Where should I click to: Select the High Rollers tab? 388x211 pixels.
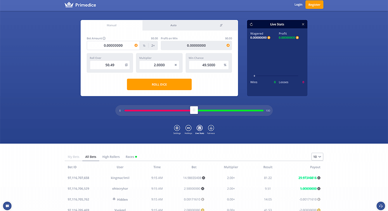click(x=111, y=157)
